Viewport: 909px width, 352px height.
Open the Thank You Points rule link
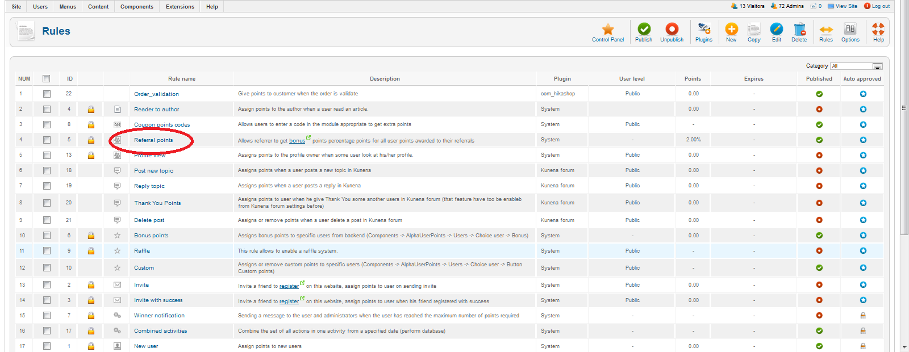pos(157,203)
